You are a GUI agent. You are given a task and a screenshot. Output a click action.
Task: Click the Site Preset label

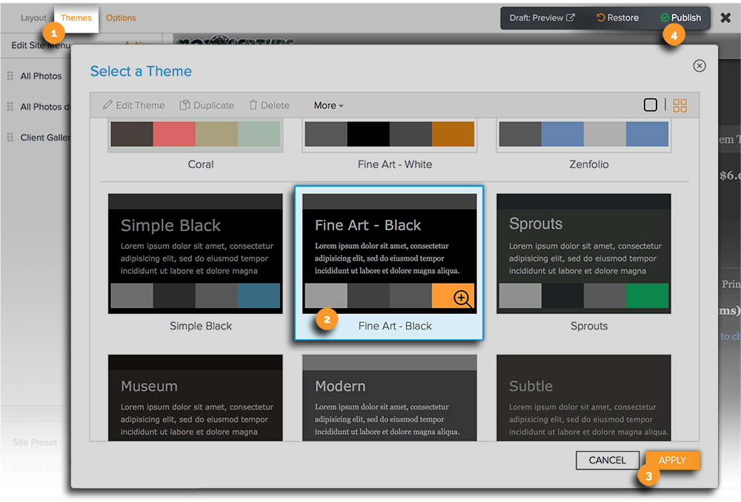35,443
